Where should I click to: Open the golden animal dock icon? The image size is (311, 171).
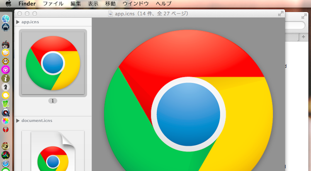click(5, 146)
